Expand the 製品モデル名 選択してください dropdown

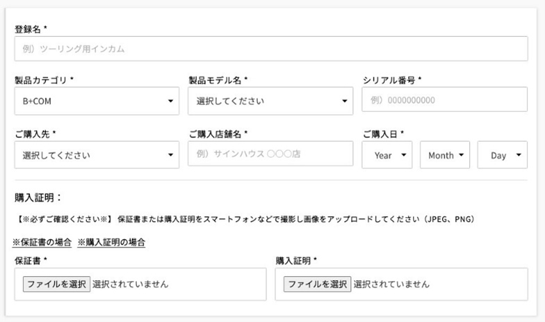264,102
